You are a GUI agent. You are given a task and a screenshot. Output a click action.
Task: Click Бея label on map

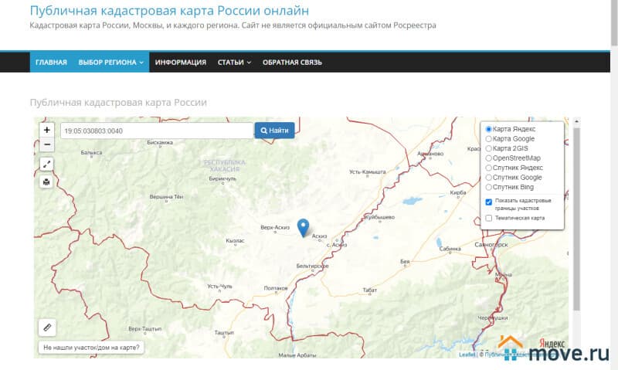[405, 261]
